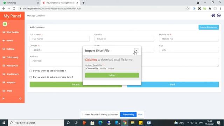The height and width of the screenshot is (126, 224).
Task: Open Task View in taskbar
Action: coord(76,123)
